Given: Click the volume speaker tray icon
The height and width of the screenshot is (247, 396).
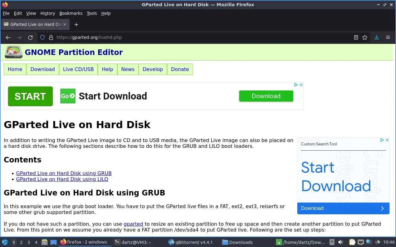Looking at the screenshot, I should pos(340,242).
